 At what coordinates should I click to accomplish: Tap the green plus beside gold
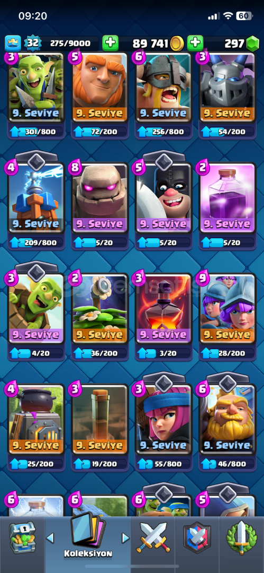click(111, 44)
